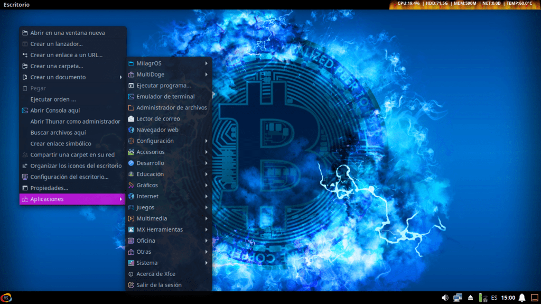541x304 pixels.
Task: Choose Crear una carpeta option
Action: 57,66
